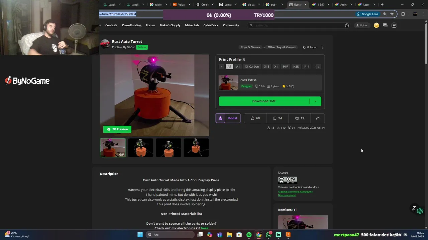Filter profiles by P1S
The width and height of the screenshot is (428, 240).
tap(307, 67)
